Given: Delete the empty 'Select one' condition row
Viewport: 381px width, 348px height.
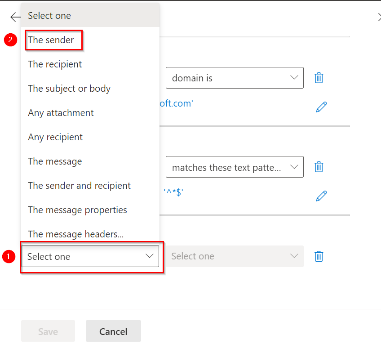Looking at the screenshot, I should coord(319,256).
